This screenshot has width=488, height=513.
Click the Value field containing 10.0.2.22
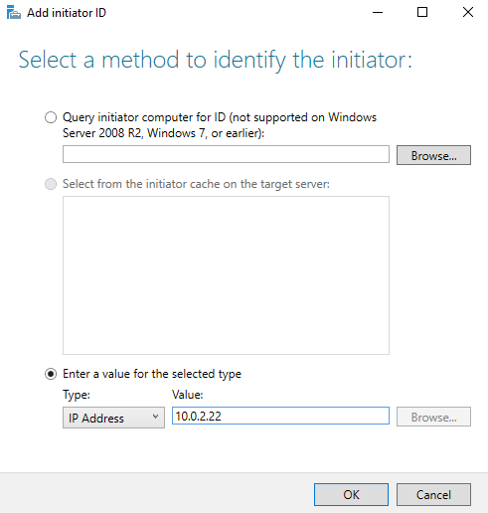[x=280, y=416]
